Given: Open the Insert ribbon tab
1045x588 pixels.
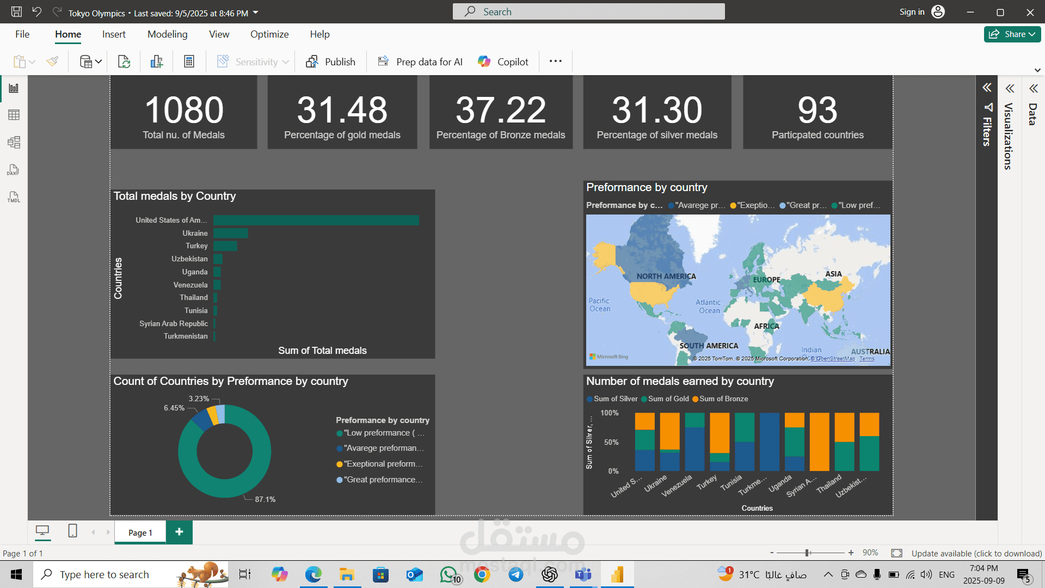Looking at the screenshot, I should pos(114,34).
